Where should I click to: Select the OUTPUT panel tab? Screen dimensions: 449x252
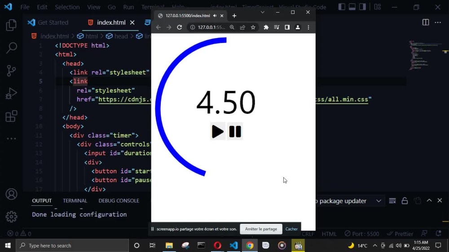click(42, 201)
